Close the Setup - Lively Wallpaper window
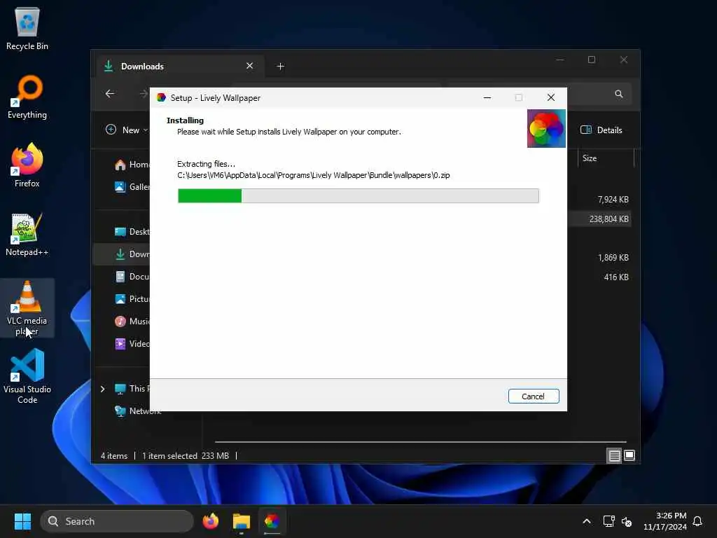 click(x=550, y=97)
